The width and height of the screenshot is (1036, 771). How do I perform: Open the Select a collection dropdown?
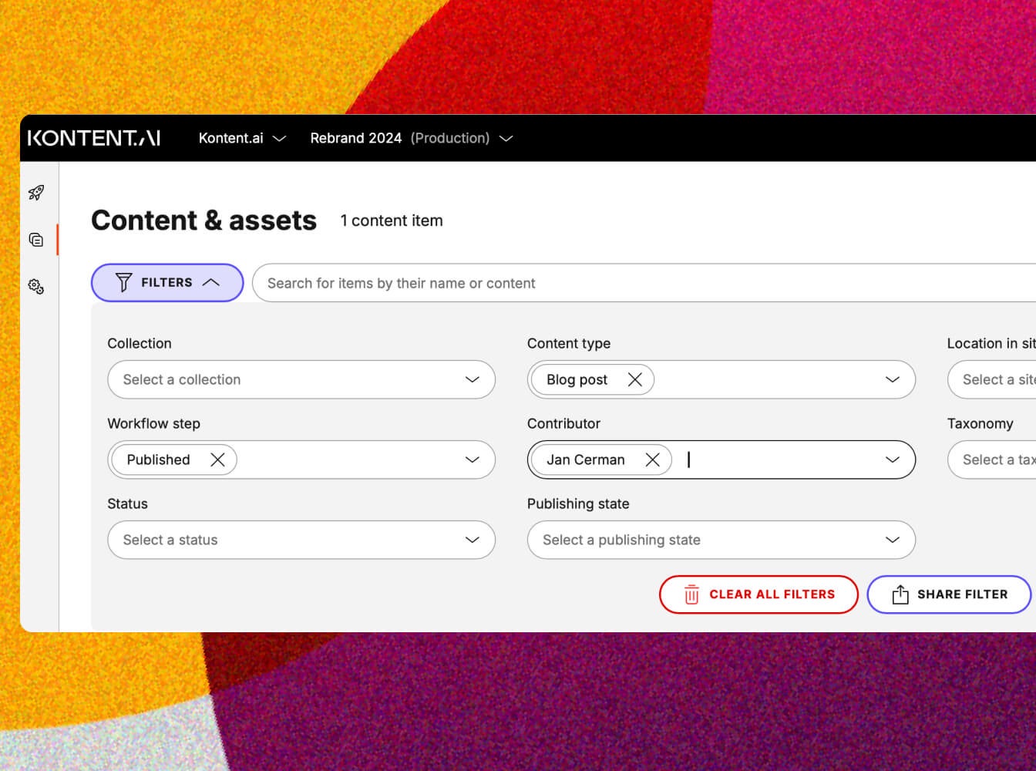(301, 379)
